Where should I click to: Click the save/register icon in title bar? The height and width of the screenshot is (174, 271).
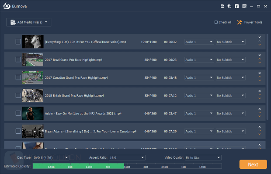222,7
